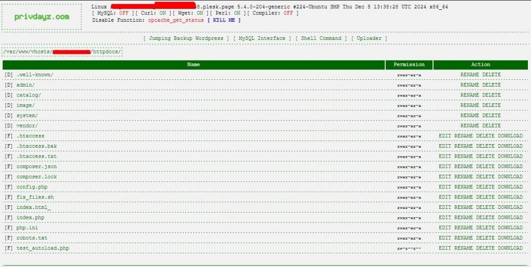Open Jumping Backup Wordpress menu item
The height and width of the screenshot is (267, 531).
[x=186, y=38]
